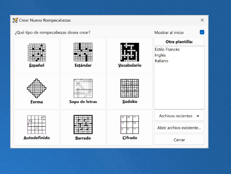Click the Otra plantilla header button

(x=179, y=42)
